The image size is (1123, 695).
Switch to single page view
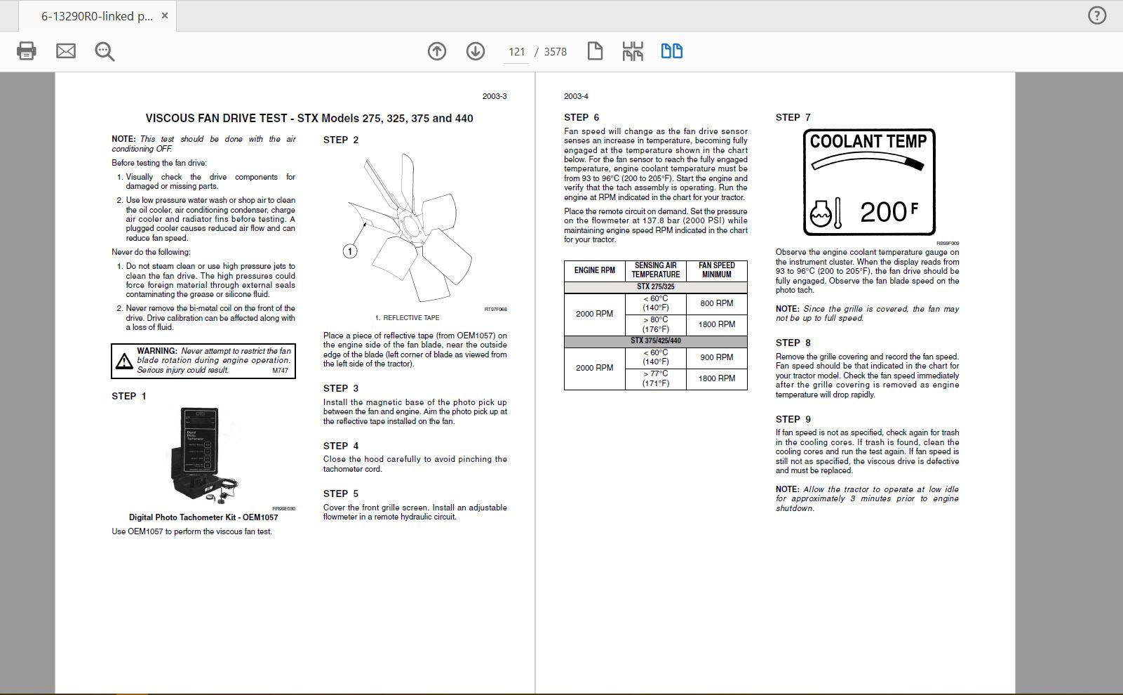pyautogui.click(x=595, y=51)
